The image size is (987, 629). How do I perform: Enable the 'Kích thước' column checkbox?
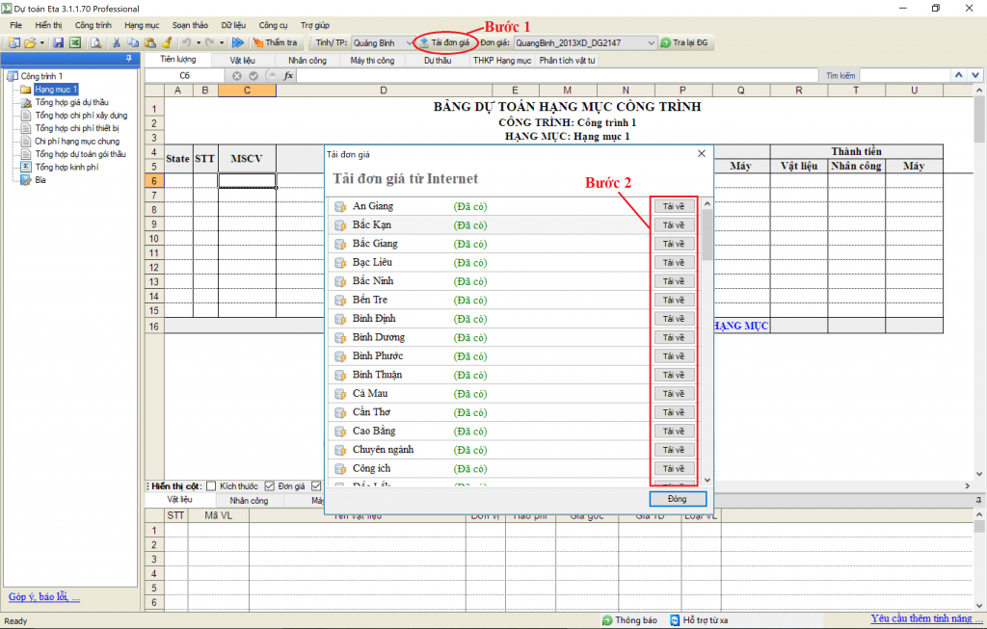[211, 485]
